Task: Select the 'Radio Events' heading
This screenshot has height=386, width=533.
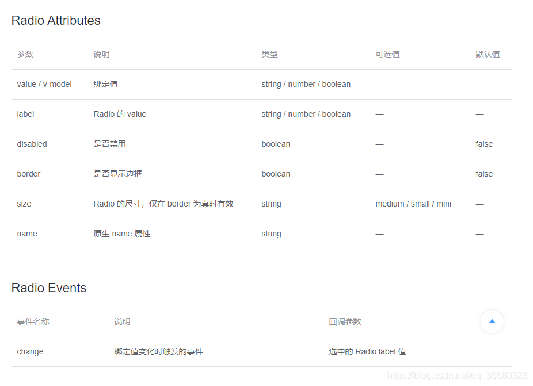Action: 49,288
